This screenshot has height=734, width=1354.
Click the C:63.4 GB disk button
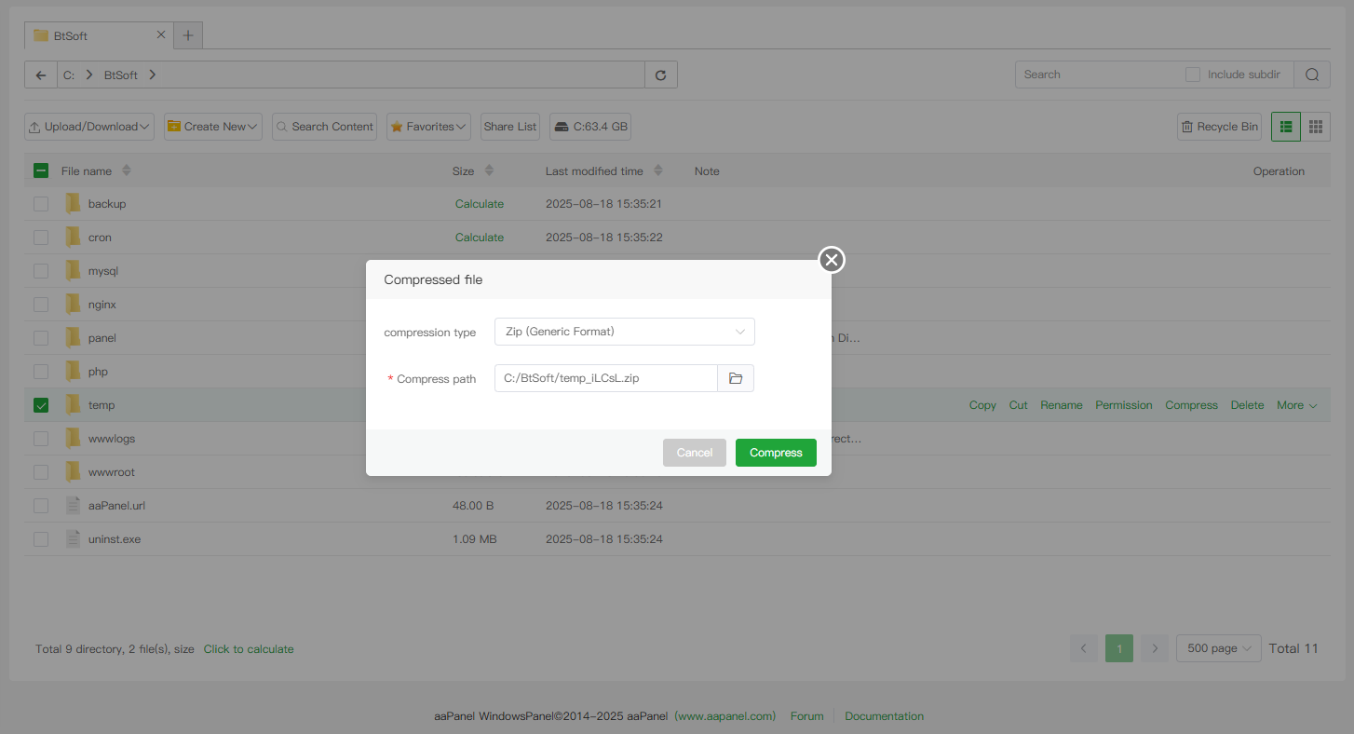point(590,127)
